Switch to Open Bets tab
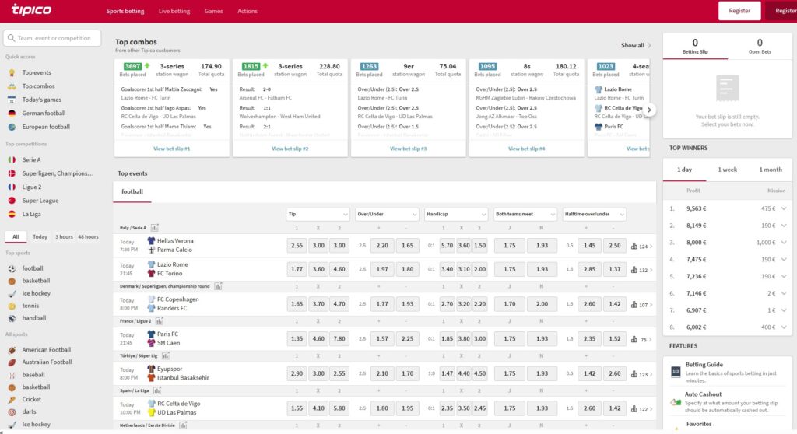Image resolution: width=797 pixels, height=434 pixels. (760, 46)
